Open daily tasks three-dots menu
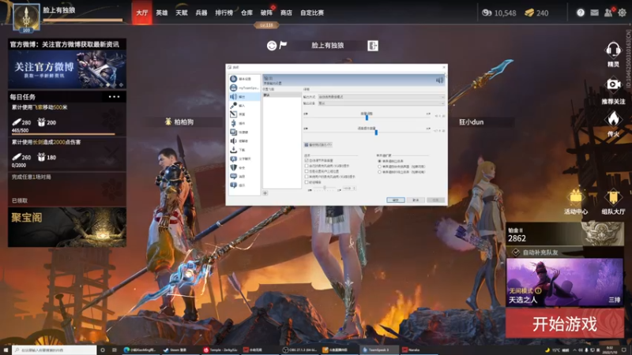This screenshot has height=355, width=632. click(x=114, y=96)
